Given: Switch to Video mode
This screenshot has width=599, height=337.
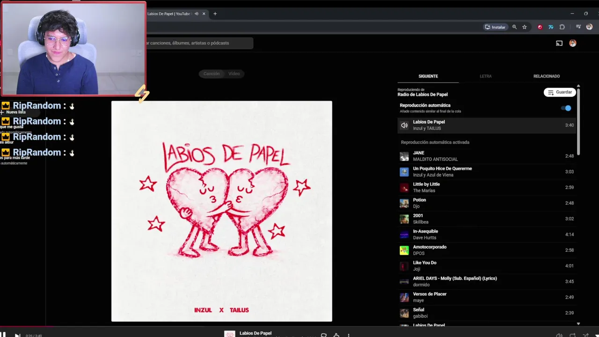Looking at the screenshot, I should point(234,73).
